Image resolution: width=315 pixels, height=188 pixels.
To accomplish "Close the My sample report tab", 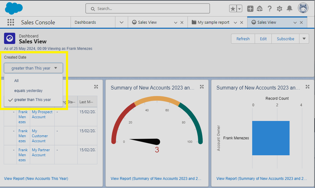I will [242, 22].
